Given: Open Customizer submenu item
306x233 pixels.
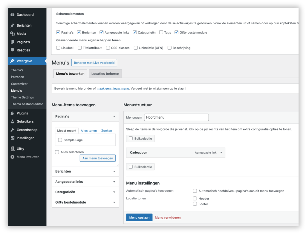Looking at the screenshot, I should (19, 84).
